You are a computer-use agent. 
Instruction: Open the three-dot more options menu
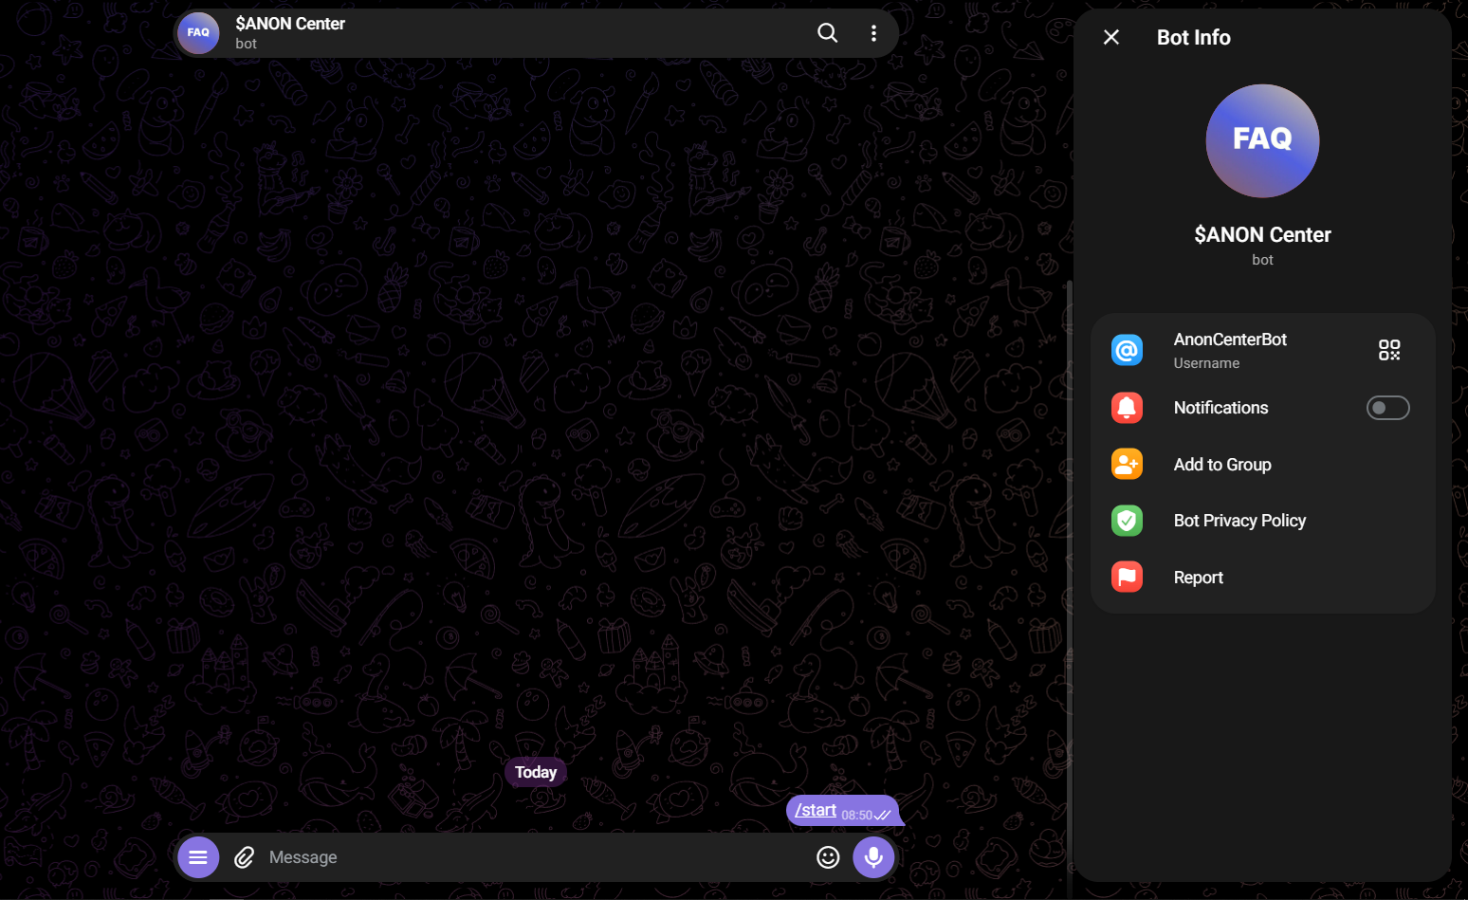pos(872,33)
